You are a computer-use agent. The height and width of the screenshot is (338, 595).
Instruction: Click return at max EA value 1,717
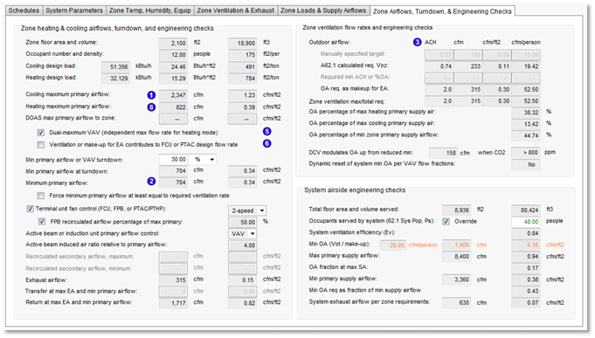173,303
